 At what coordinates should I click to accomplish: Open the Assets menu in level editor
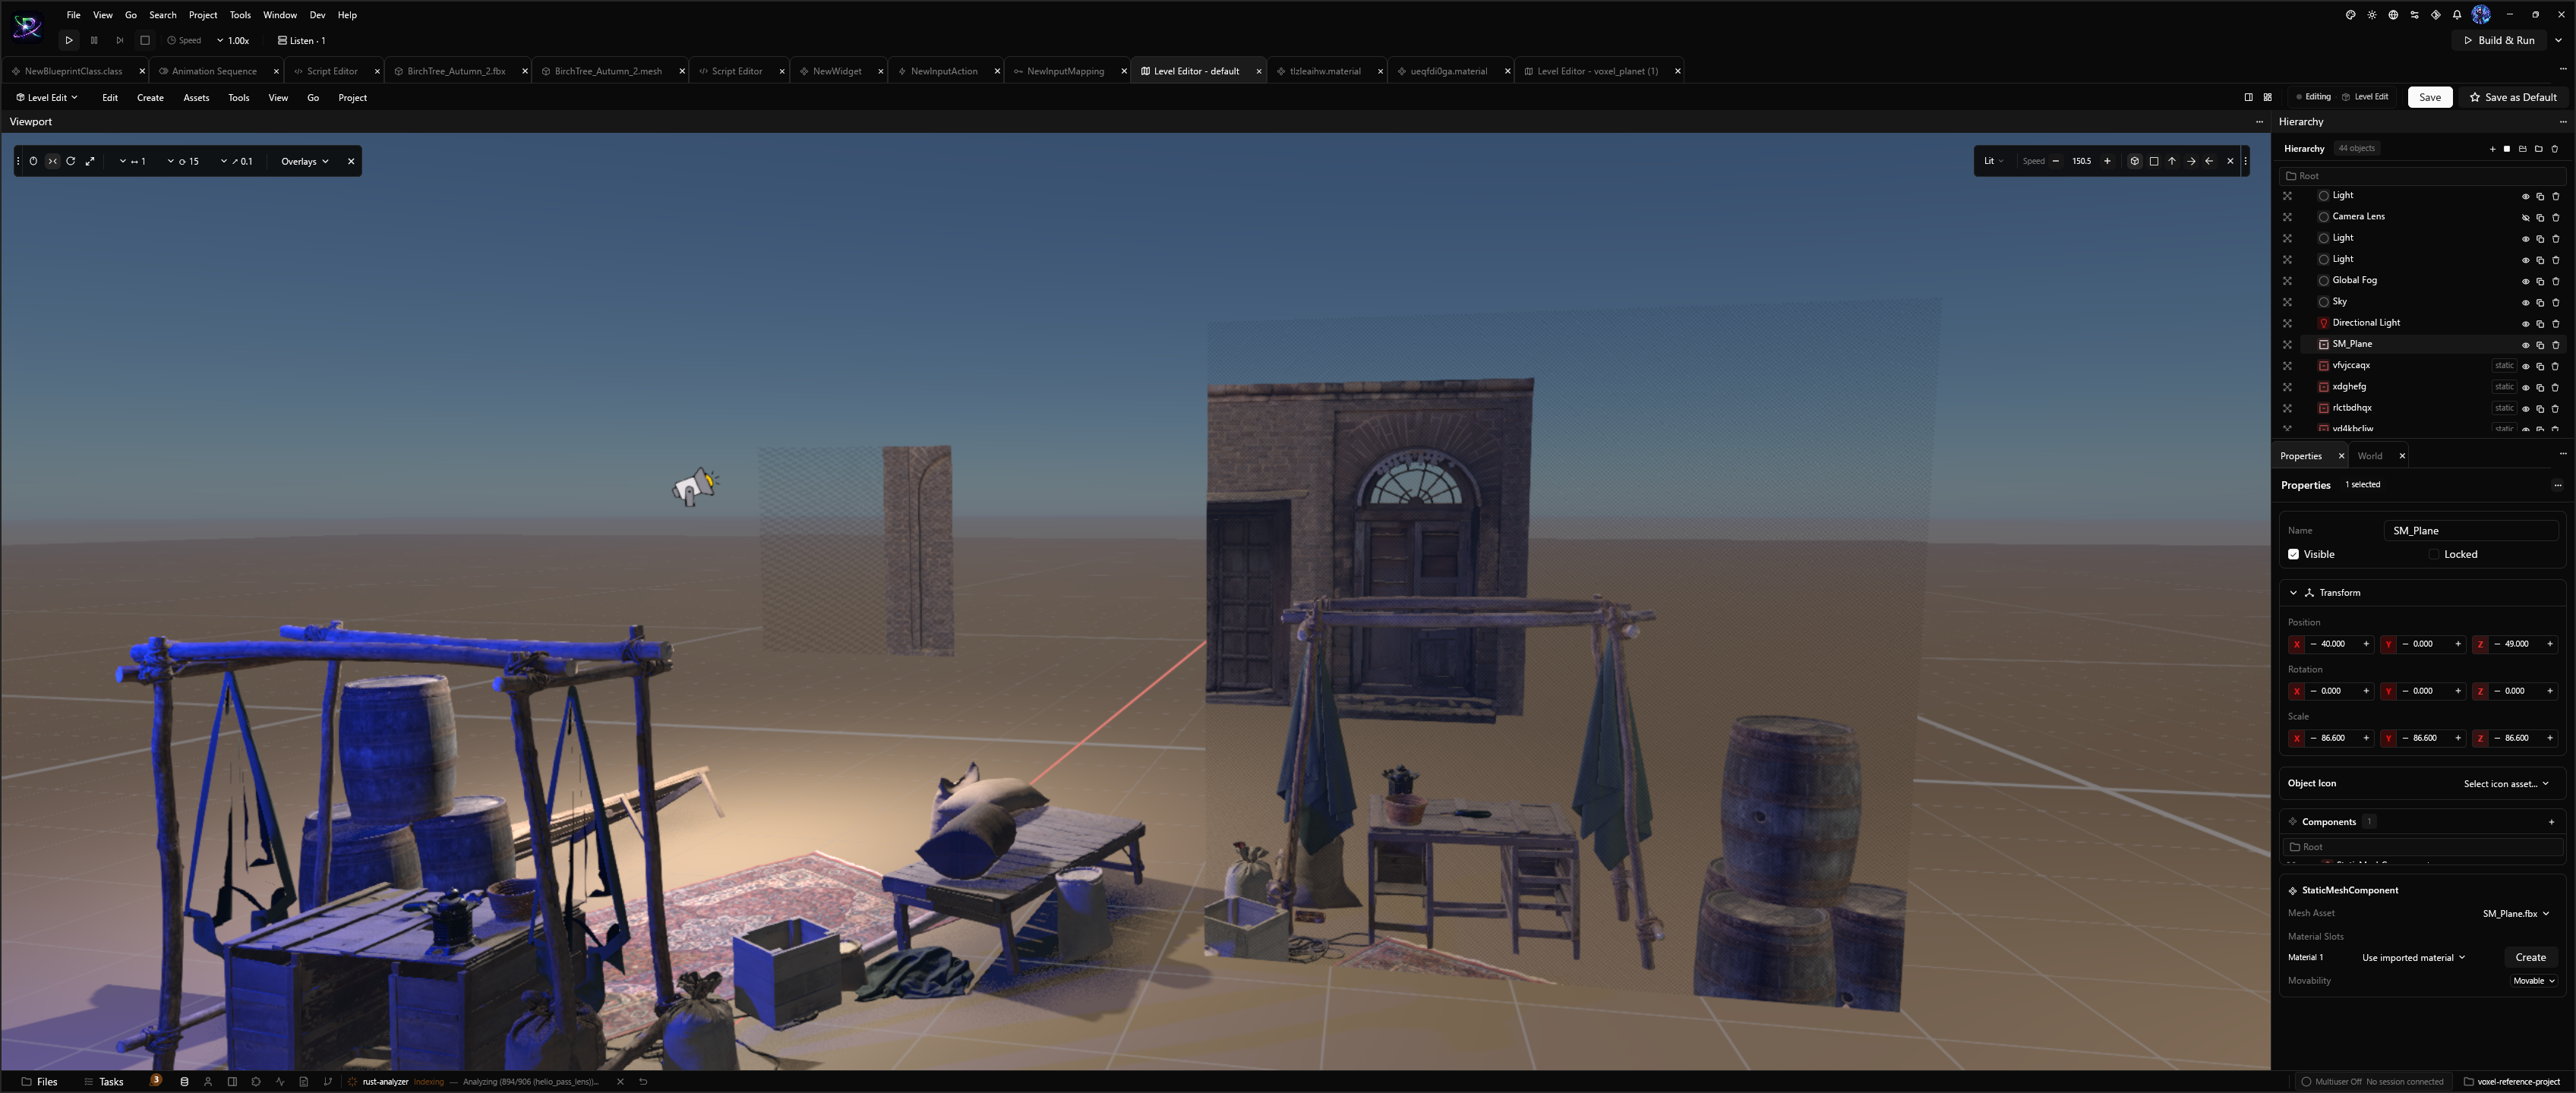[196, 98]
